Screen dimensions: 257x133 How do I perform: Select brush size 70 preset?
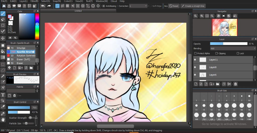pyautogui.click(x=249, y=106)
